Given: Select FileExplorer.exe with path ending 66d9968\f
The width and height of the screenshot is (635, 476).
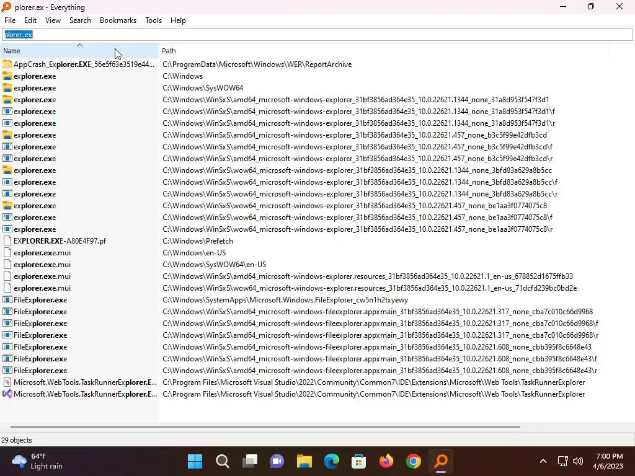Looking at the screenshot, I should pyautogui.click(x=40, y=323).
